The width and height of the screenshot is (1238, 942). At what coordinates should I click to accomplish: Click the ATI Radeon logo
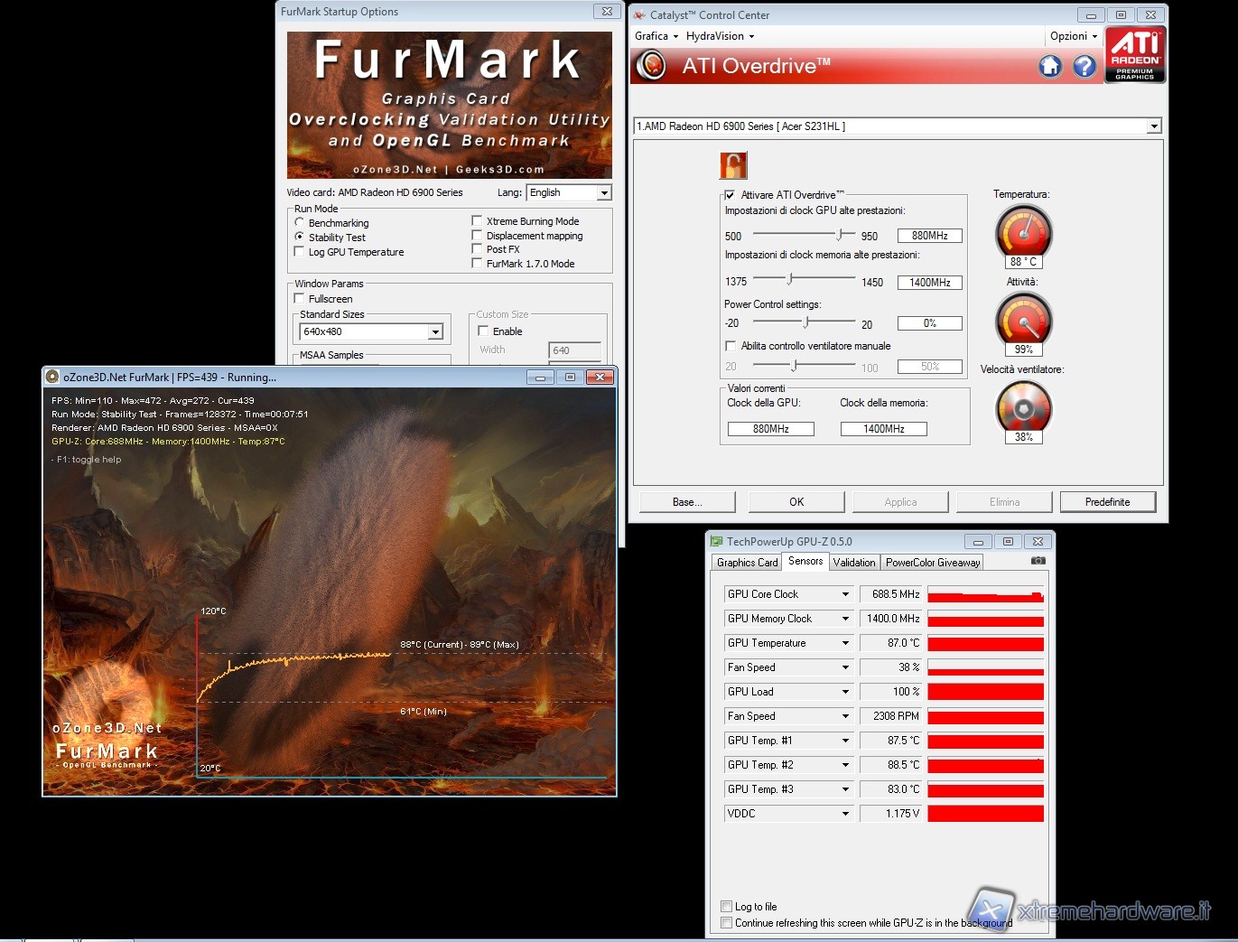1135,54
